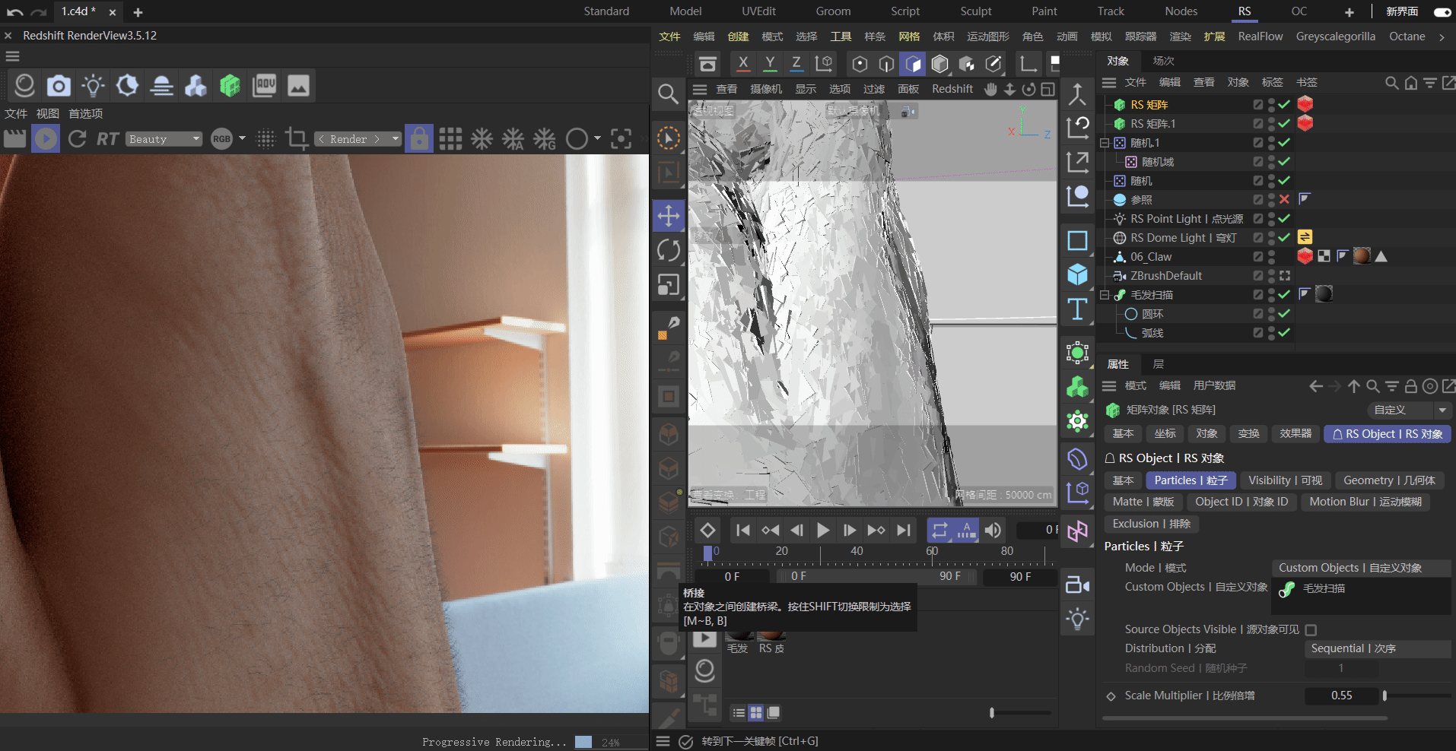Toggle the render lock icon
This screenshot has height=751, width=1456.
click(418, 139)
